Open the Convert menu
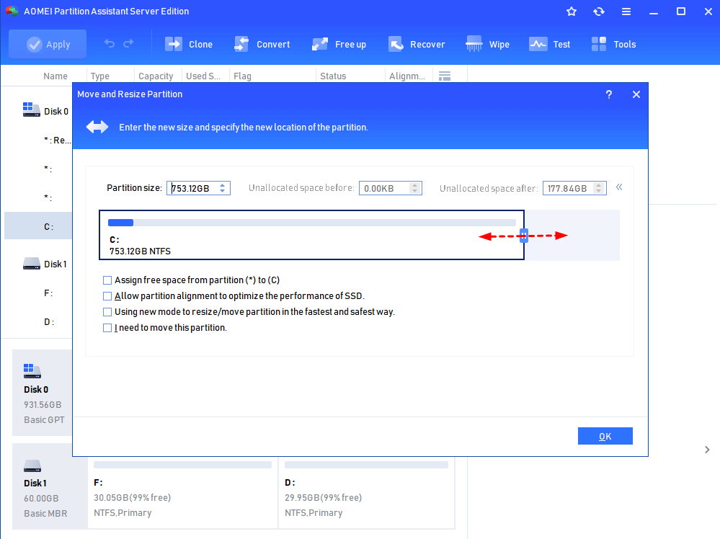 pyautogui.click(x=262, y=44)
